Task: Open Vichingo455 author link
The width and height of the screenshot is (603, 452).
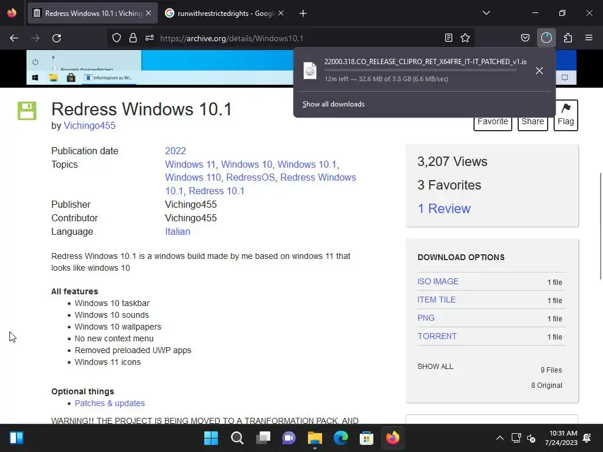Action: coord(90,126)
